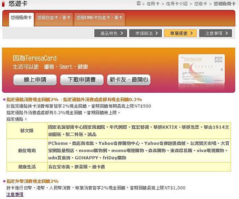Switch to the 悠遊極緻卡 tab

coord(21,19)
